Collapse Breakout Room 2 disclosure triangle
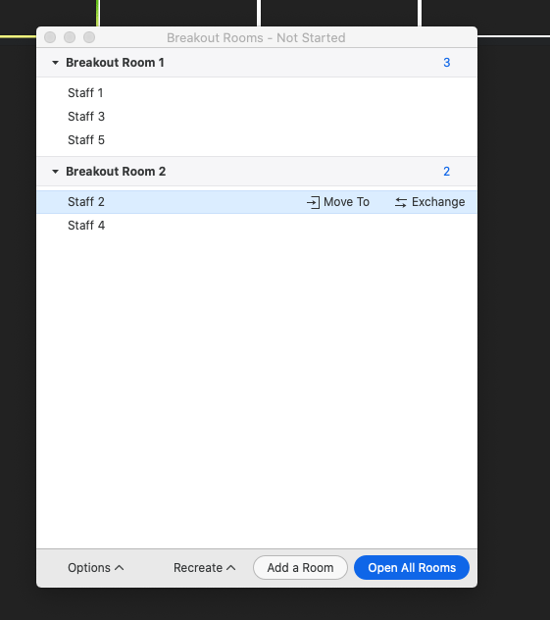The image size is (550, 620). click(x=55, y=172)
